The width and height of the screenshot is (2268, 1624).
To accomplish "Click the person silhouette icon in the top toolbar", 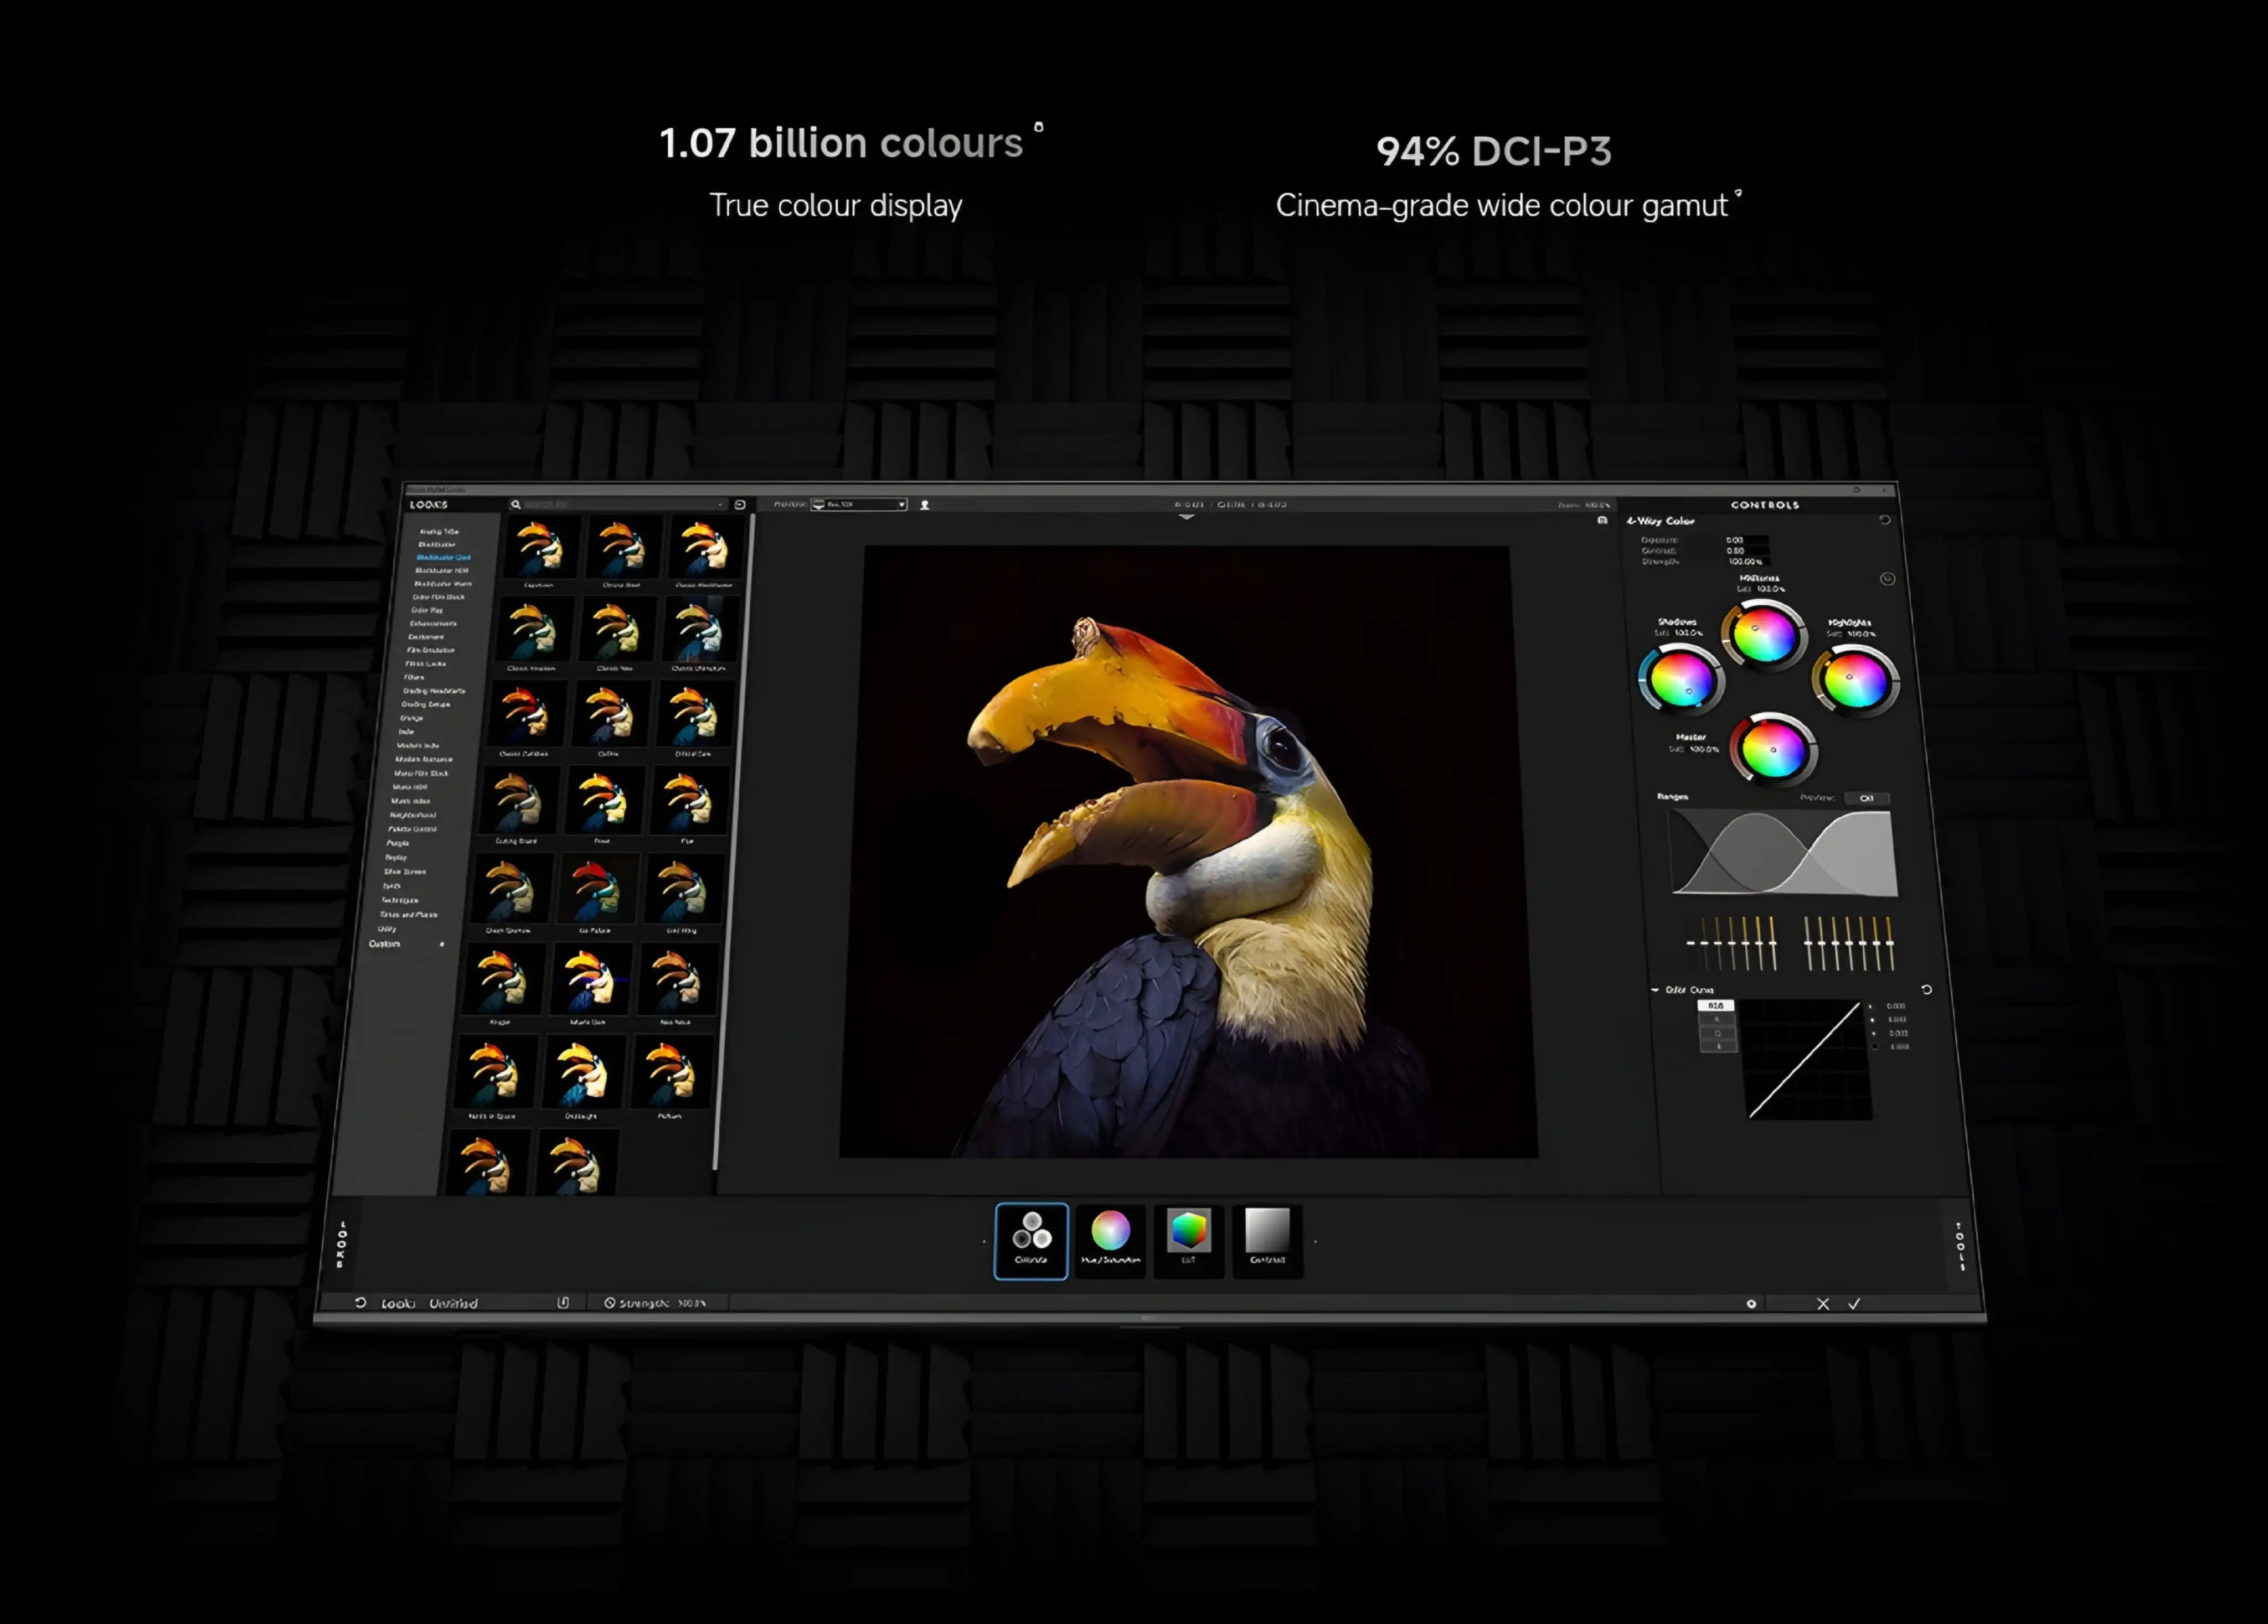I will (x=925, y=505).
